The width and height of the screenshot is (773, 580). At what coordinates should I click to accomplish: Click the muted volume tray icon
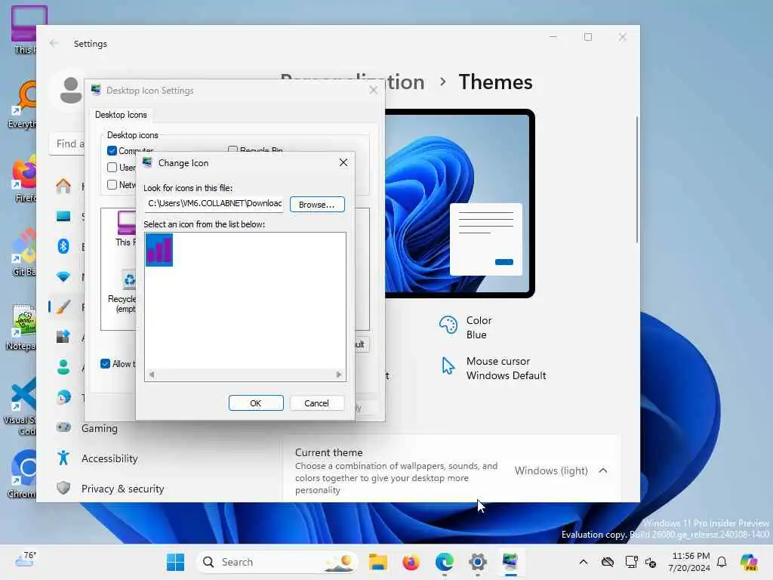651,562
